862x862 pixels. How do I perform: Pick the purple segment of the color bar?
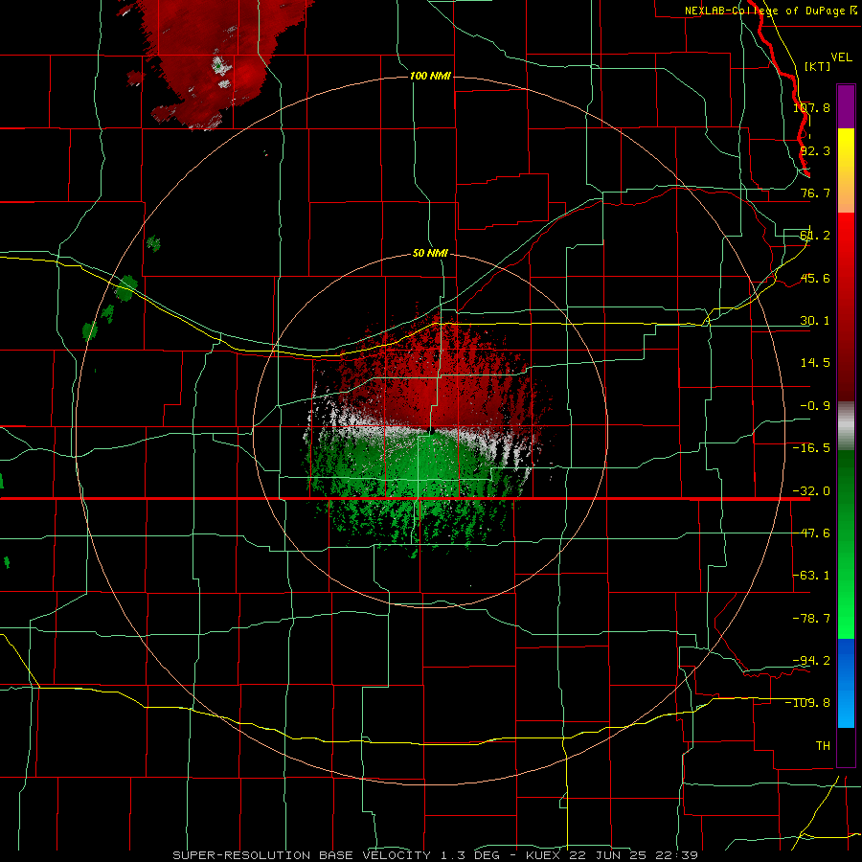click(x=846, y=106)
